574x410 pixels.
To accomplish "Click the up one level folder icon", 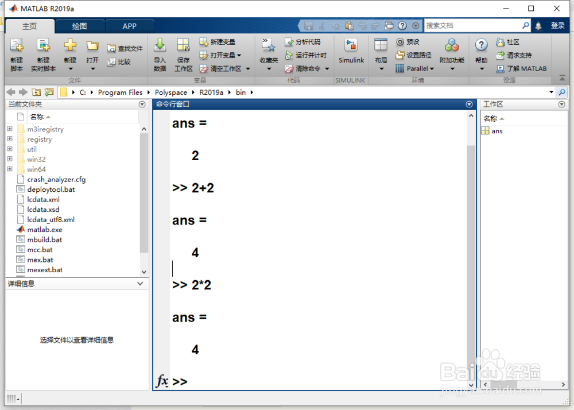I will point(36,92).
